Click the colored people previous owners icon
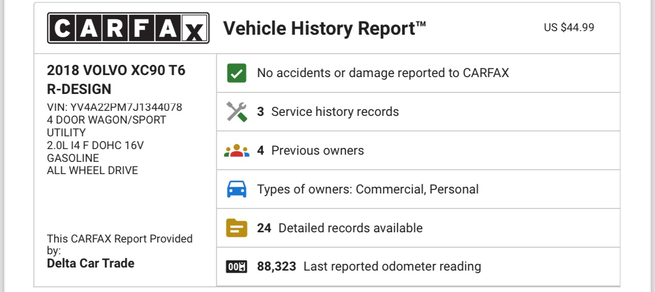Screen dimensions: 655x292 click(237, 151)
